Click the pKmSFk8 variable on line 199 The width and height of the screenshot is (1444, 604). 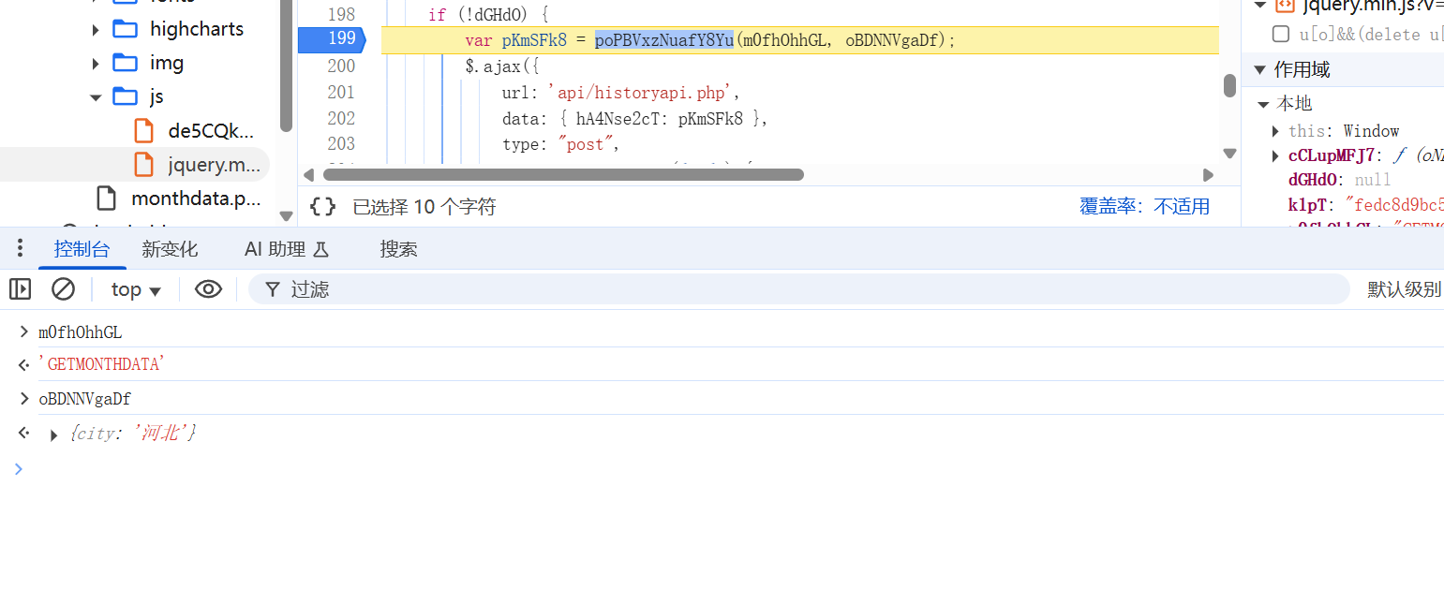click(x=534, y=40)
